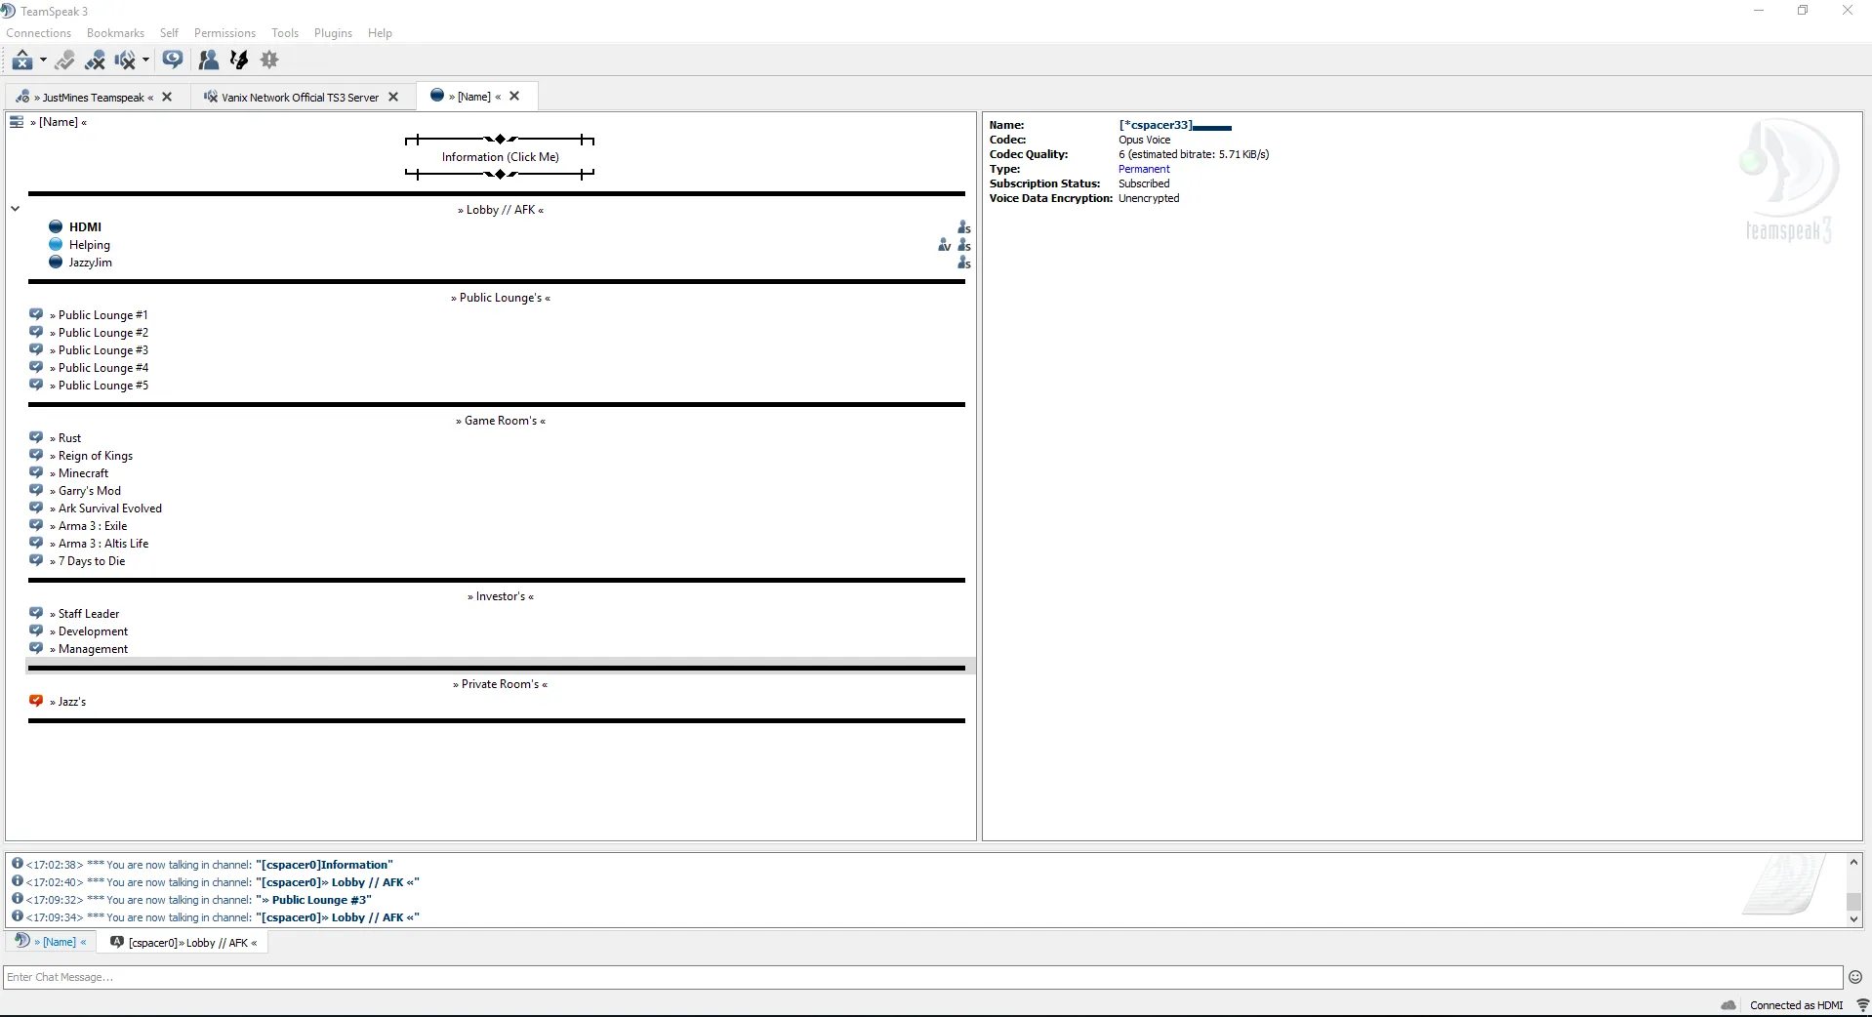Click the channel icon for Public Lounge #3
The height and width of the screenshot is (1017, 1872).
pyautogui.click(x=36, y=350)
